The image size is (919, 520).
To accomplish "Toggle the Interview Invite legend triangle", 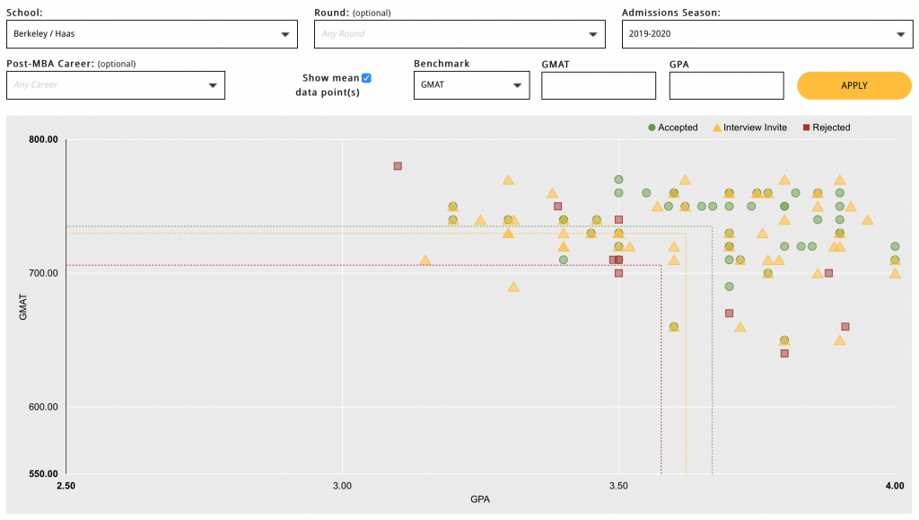I will pyautogui.click(x=716, y=128).
